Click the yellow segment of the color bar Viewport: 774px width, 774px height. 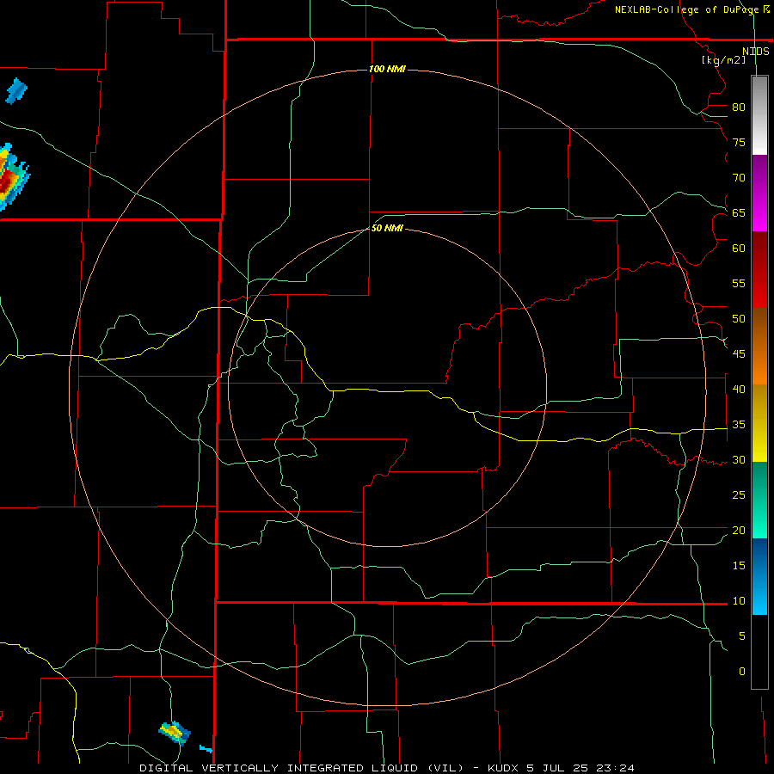pos(759,422)
